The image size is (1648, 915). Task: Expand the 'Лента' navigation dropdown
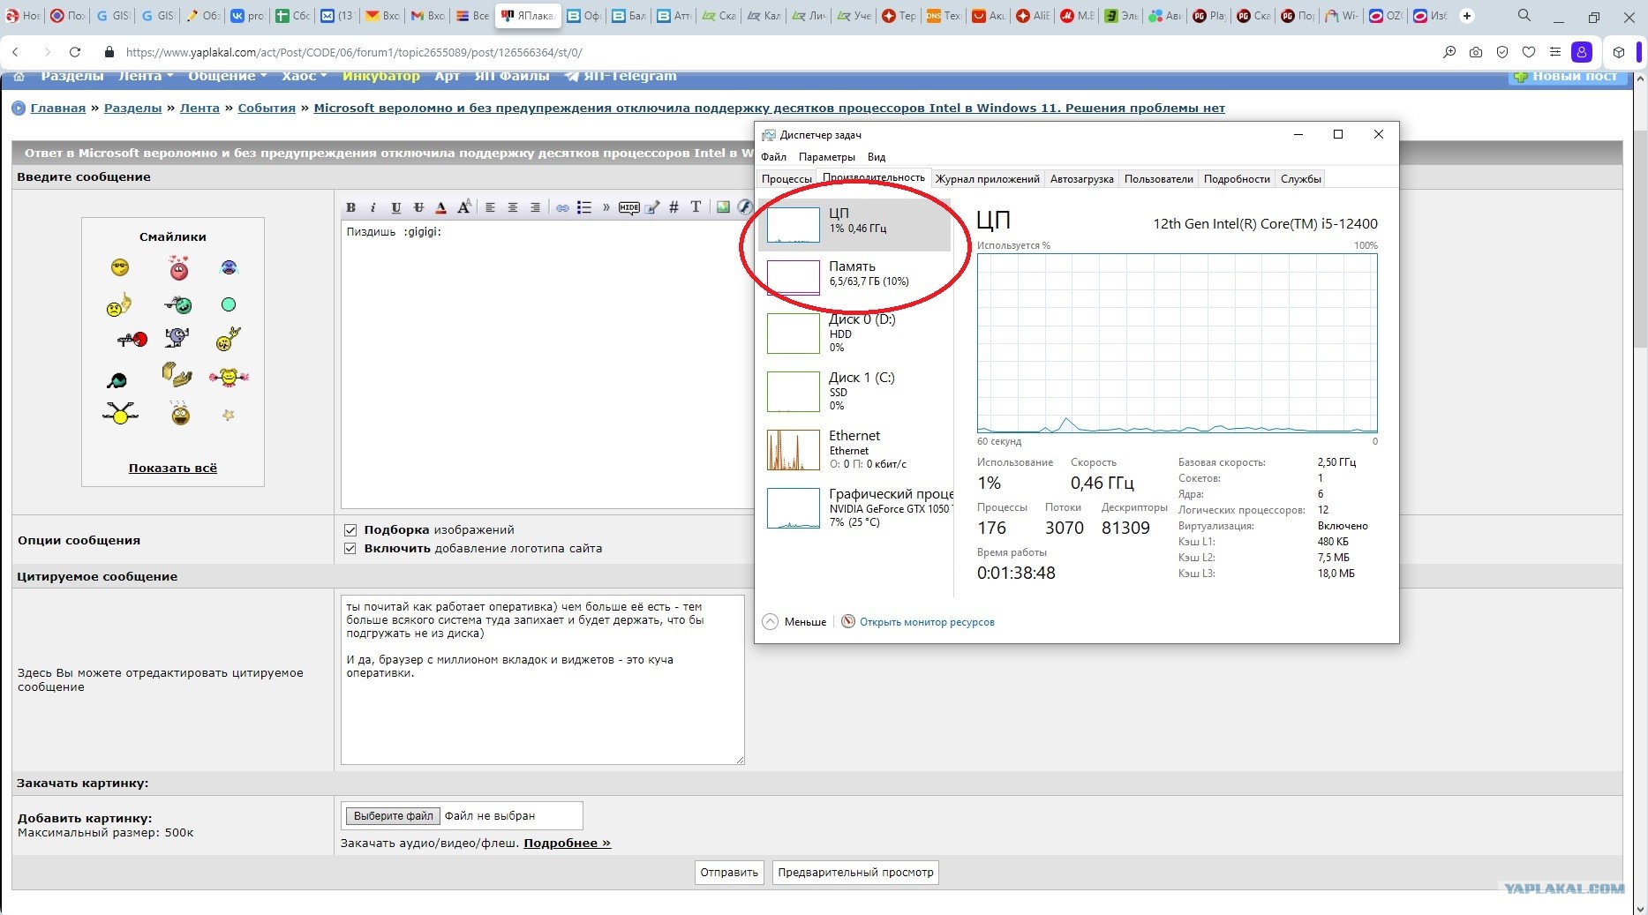[x=146, y=76]
